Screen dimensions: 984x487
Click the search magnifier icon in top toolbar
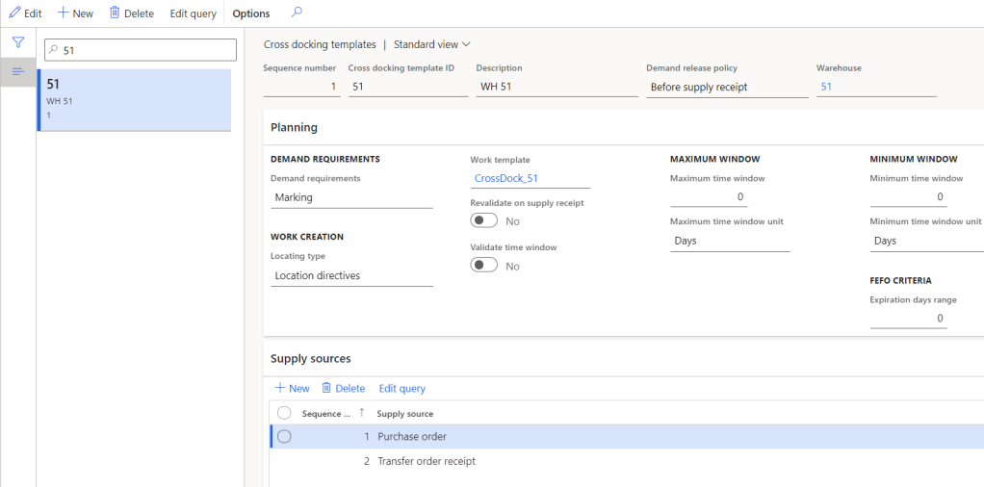pos(297,13)
